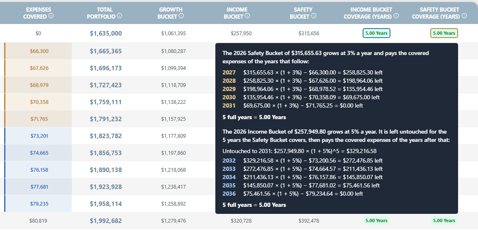The height and width of the screenshot is (230, 478).
Task: Click the $76,158 expenses covered cell
Action: pyautogui.click(x=39, y=170)
